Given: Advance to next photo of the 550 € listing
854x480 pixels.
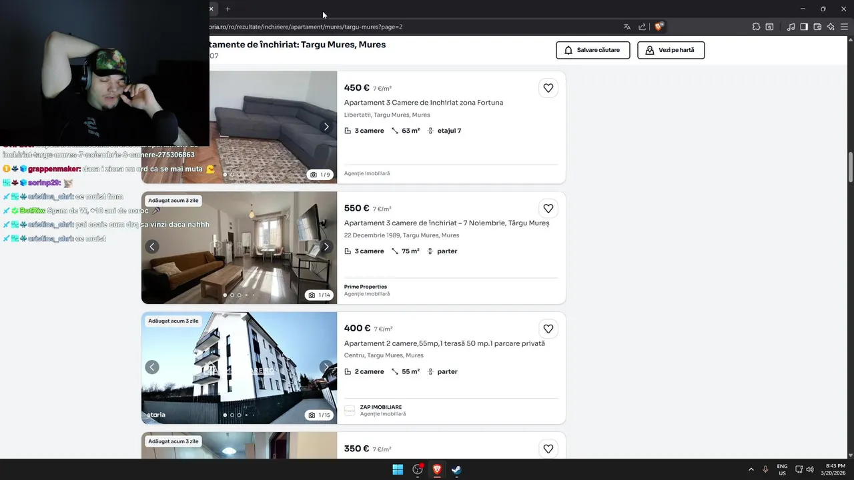Looking at the screenshot, I should [x=326, y=247].
